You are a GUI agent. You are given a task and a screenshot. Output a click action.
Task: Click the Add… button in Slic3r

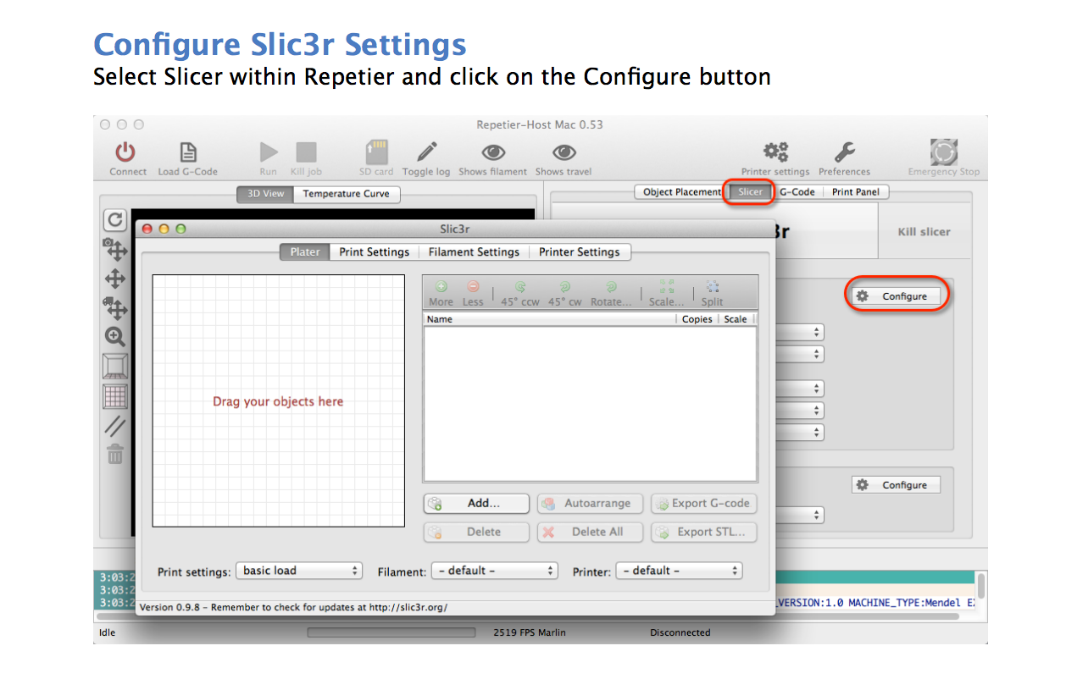(476, 503)
